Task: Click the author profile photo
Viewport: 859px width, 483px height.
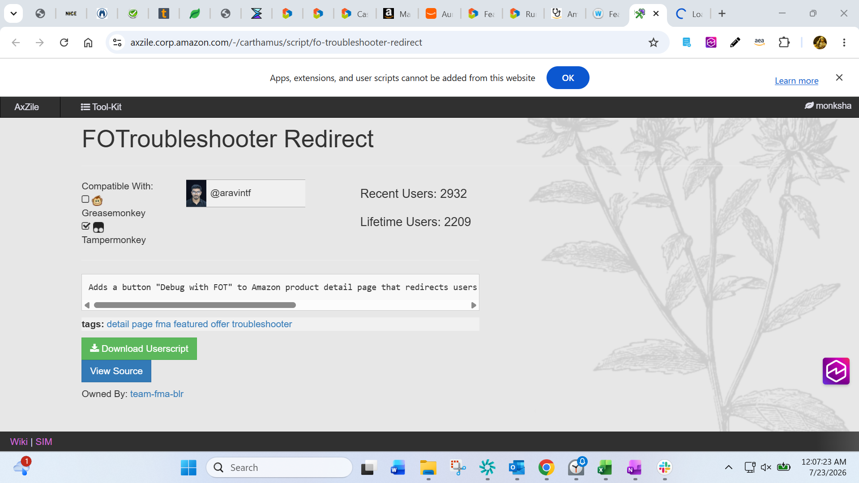Action: click(196, 193)
